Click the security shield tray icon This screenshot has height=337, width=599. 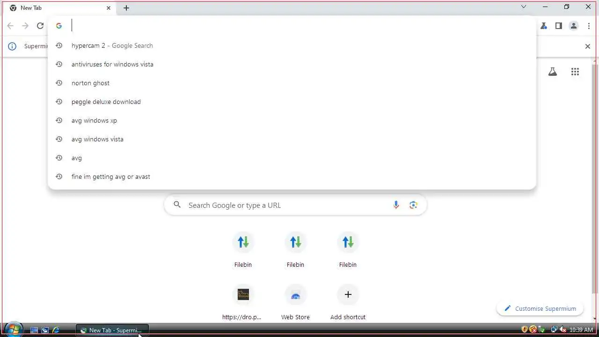click(x=525, y=330)
